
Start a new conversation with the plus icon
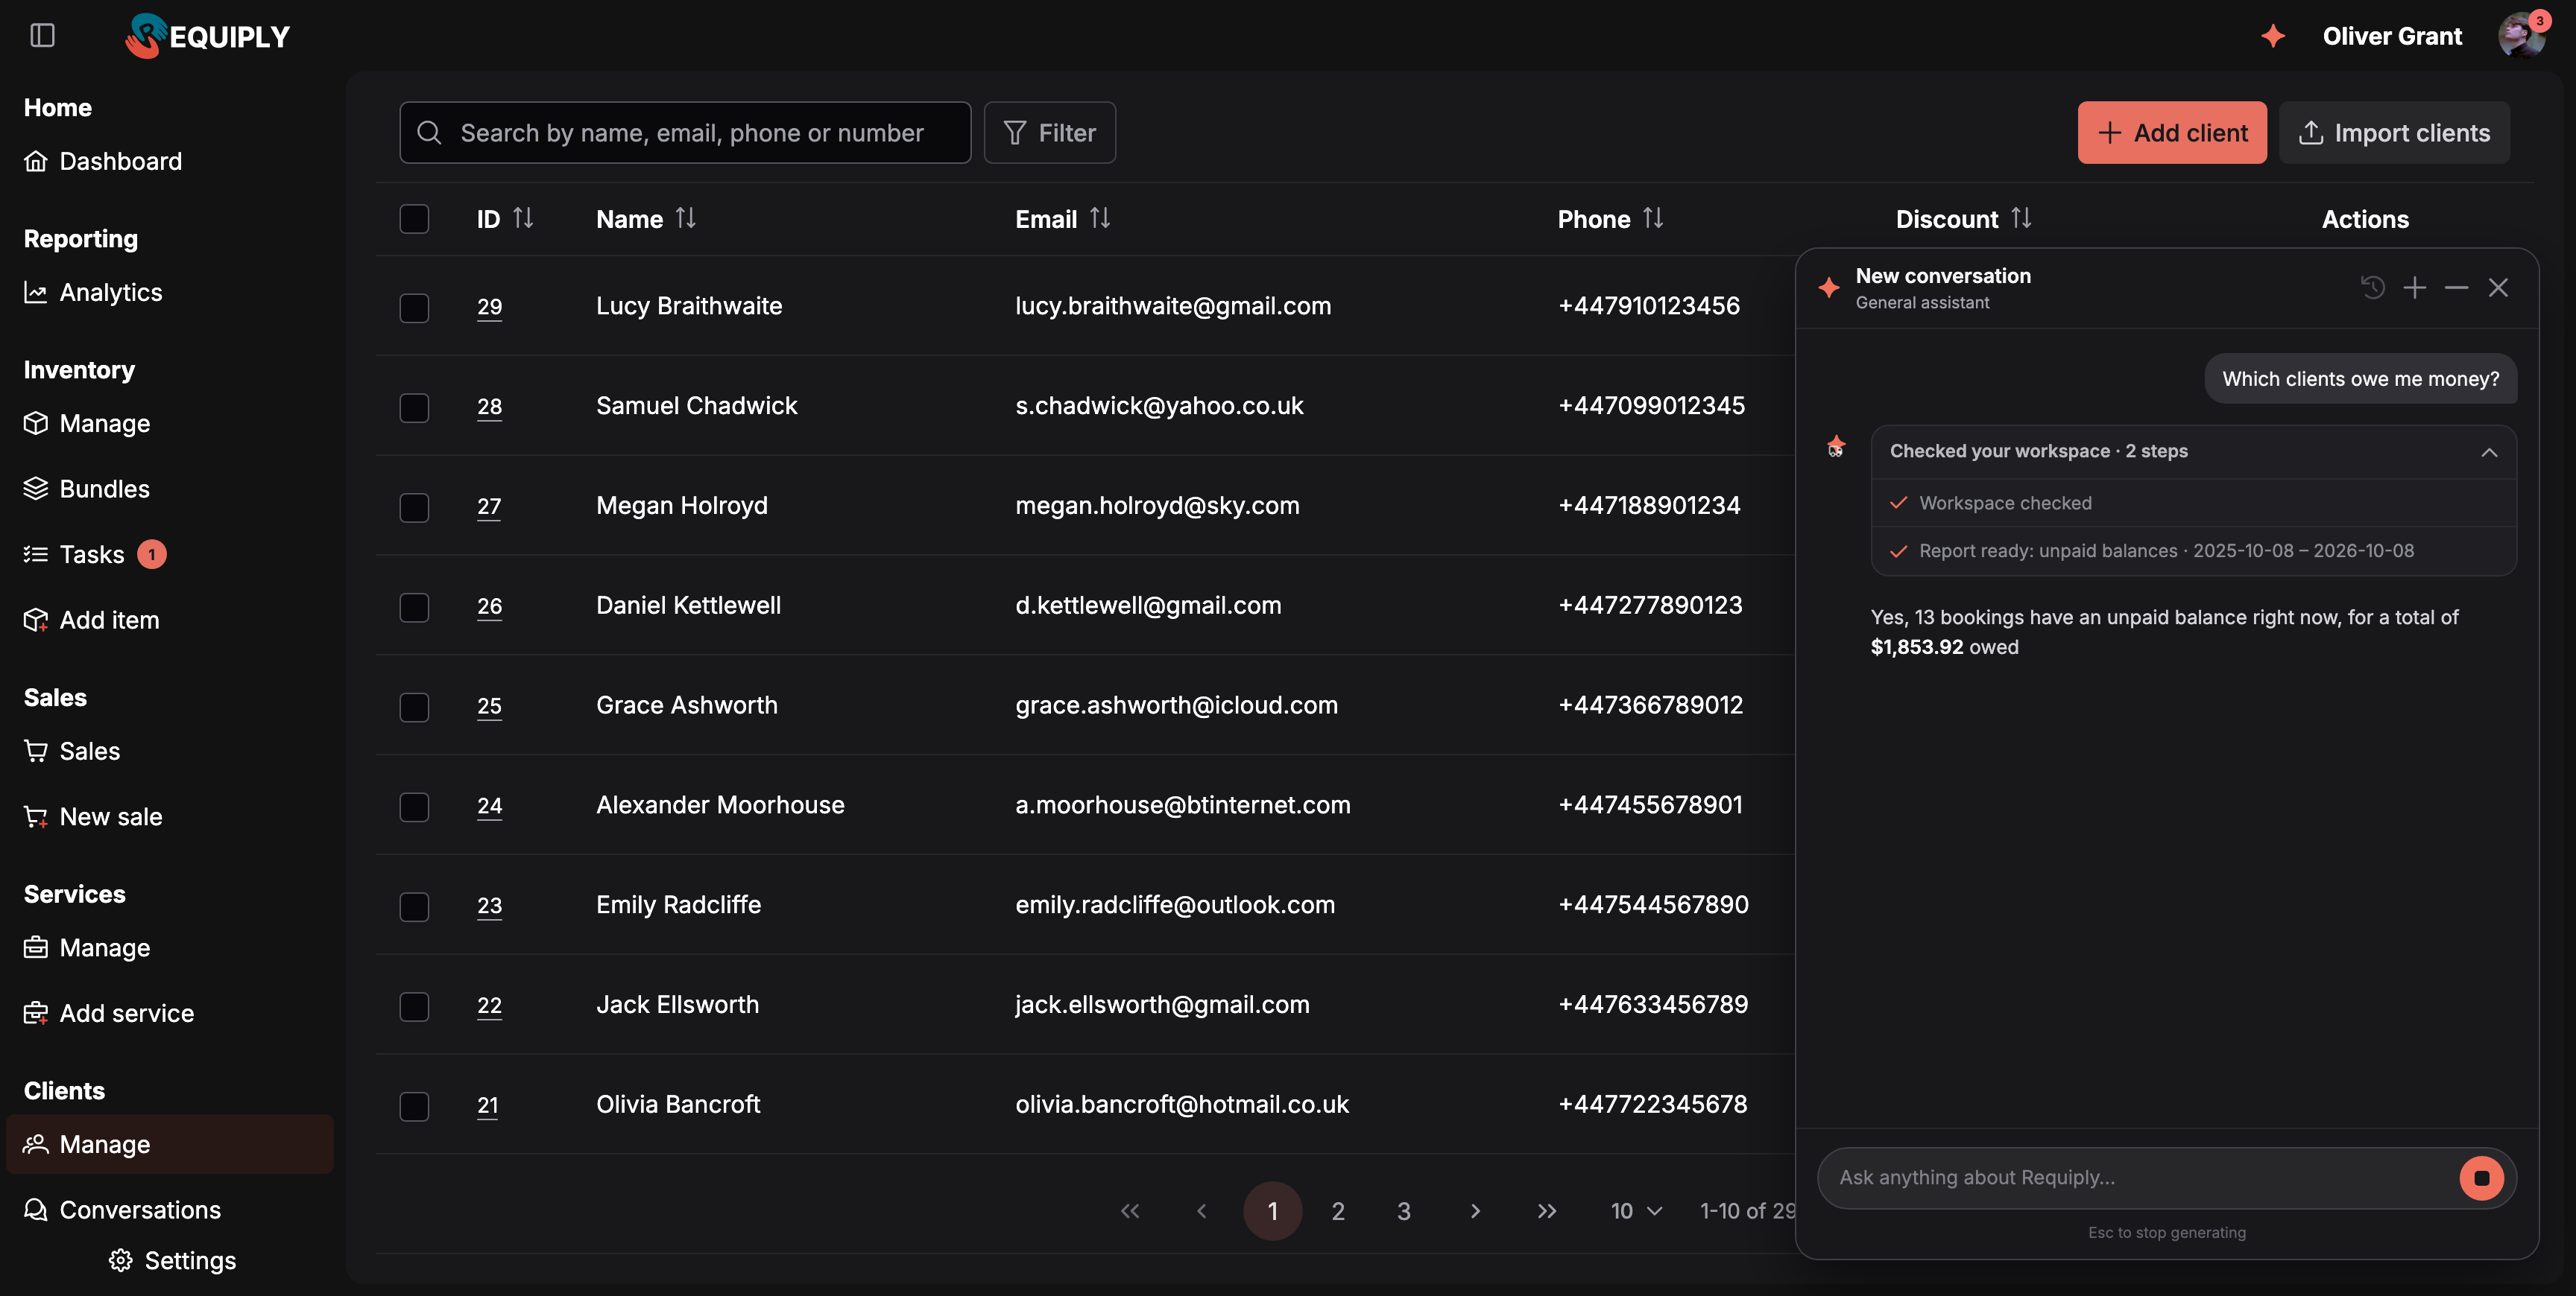(x=2415, y=288)
